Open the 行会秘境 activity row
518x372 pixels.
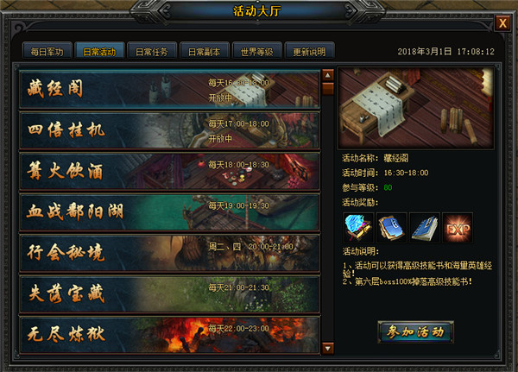pos(169,253)
